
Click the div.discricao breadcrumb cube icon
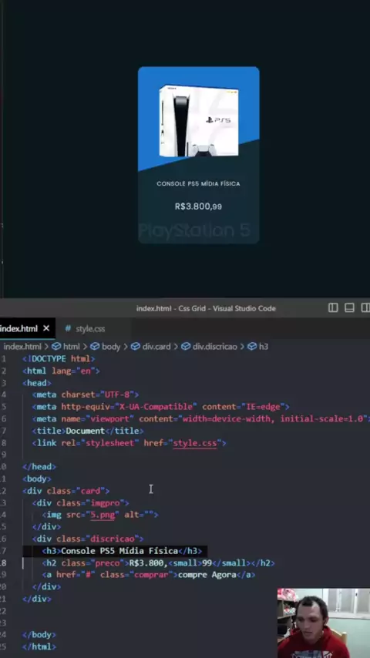[186, 347]
